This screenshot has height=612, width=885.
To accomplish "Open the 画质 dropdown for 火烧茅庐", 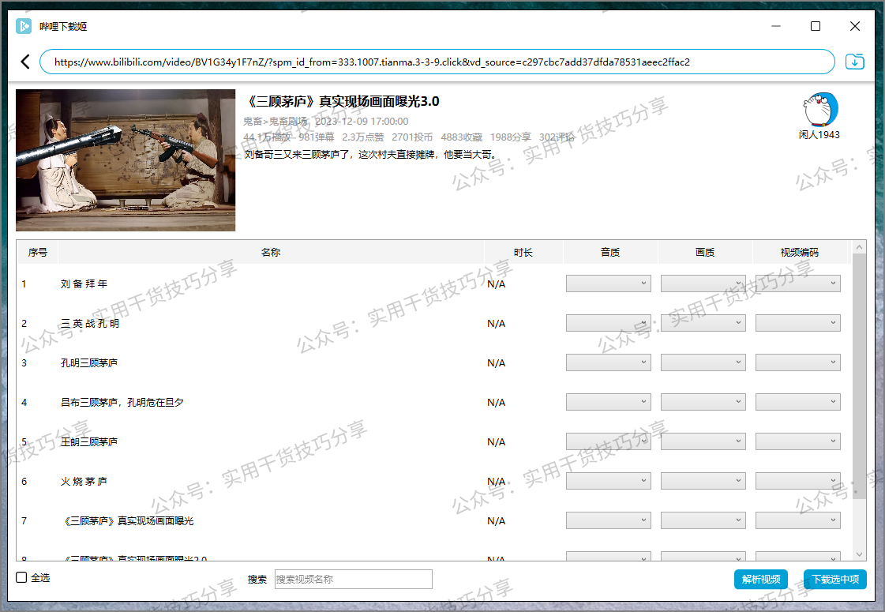I will (x=703, y=480).
